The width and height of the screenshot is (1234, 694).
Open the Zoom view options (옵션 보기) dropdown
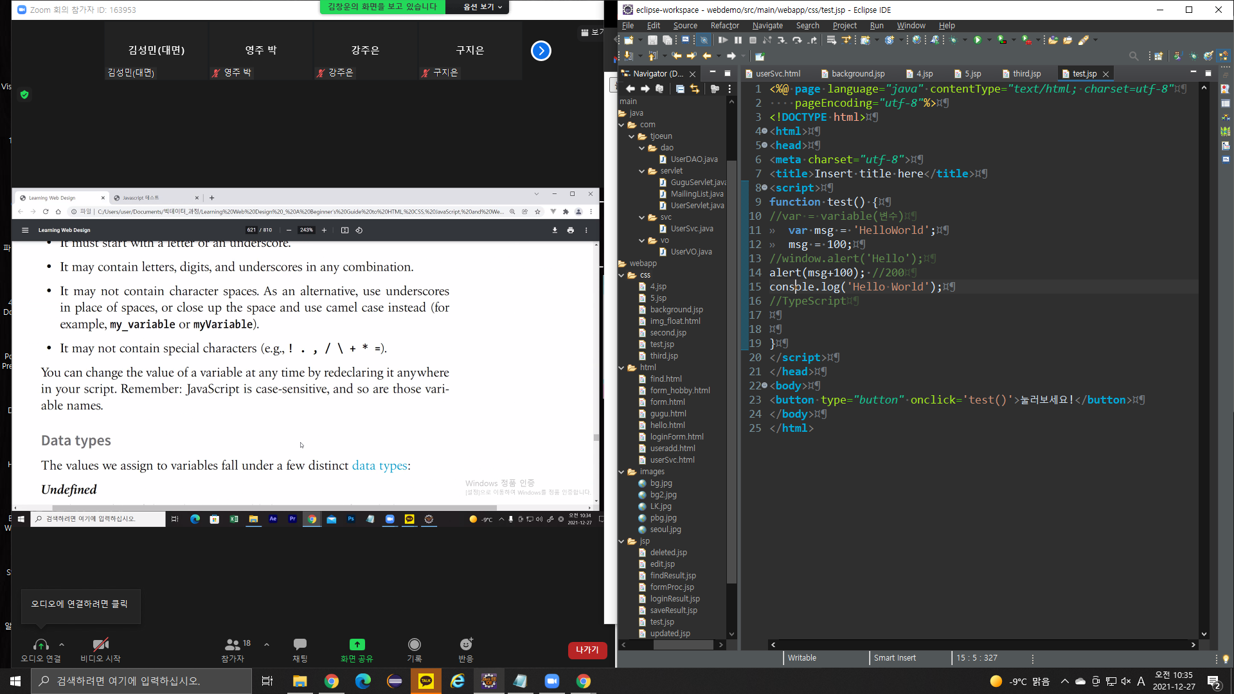coord(483,7)
